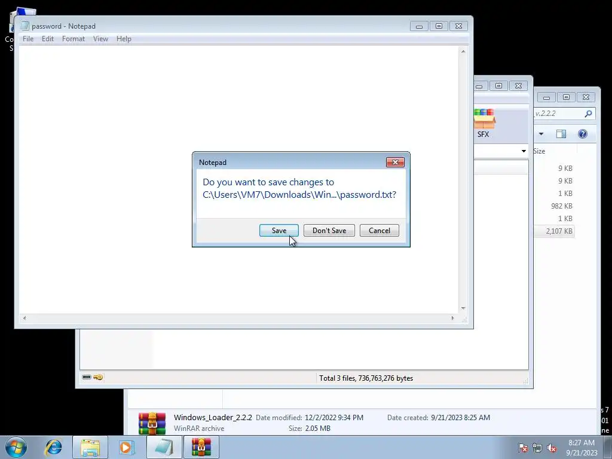Select the 2,107 KB file row
Viewport: 612px width, 459px height.
pos(554,231)
